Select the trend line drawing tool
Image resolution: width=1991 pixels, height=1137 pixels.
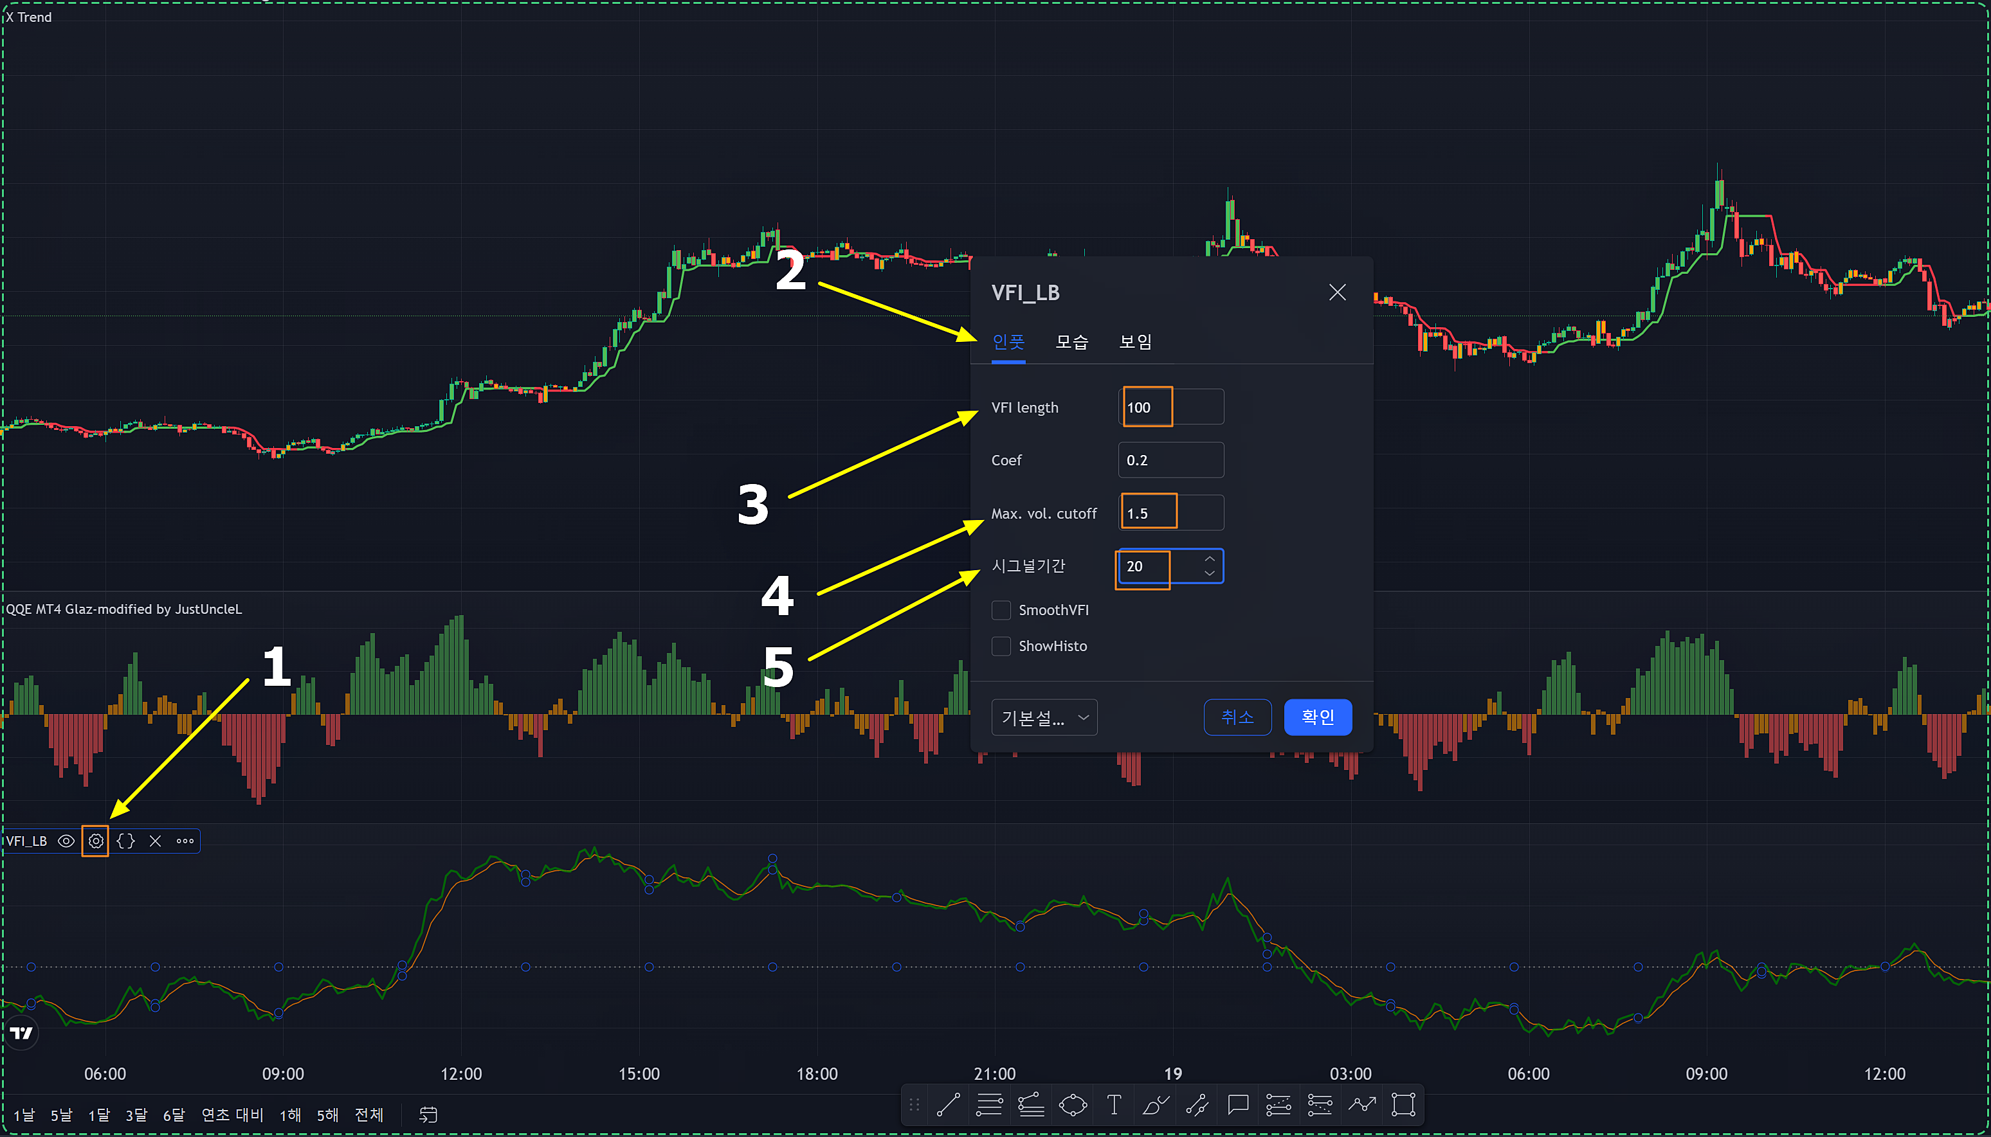pos(949,1105)
